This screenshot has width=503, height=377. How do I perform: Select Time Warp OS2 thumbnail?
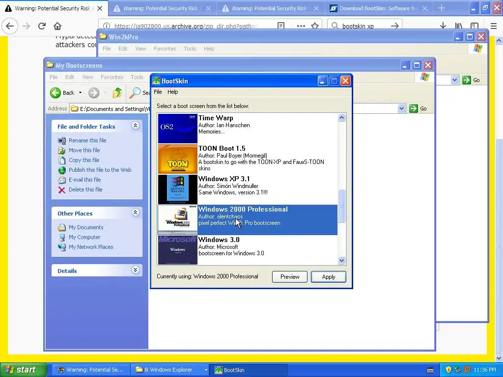(x=177, y=128)
